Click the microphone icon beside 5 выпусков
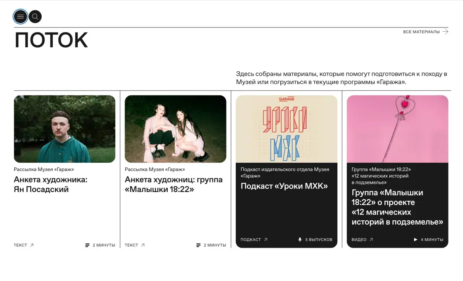463x281 pixels. (300, 240)
